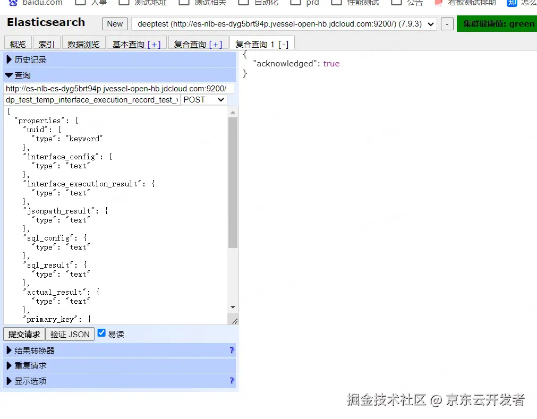Open the 看板测试排期 bookmark

pyautogui.click(x=465, y=3)
